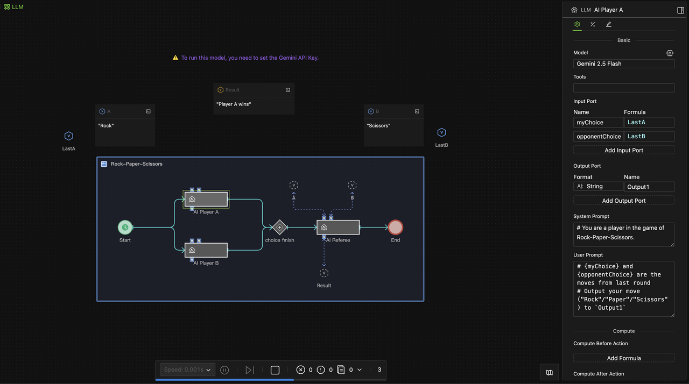
Task: Open the Gemini 2.5 Flash model dropdown
Action: click(623, 63)
